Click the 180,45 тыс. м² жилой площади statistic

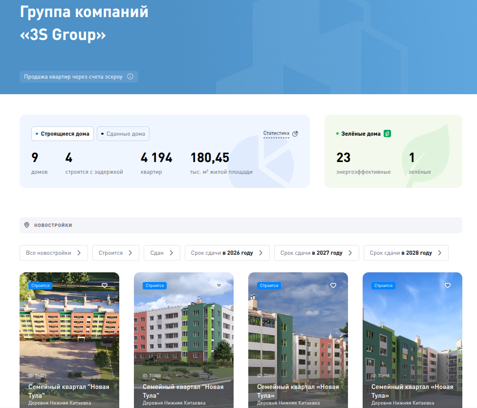click(221, 163)
